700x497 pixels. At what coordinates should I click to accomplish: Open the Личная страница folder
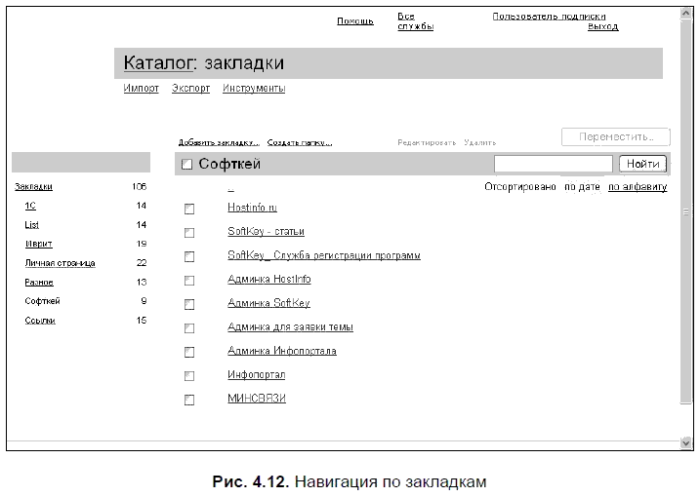58,263
